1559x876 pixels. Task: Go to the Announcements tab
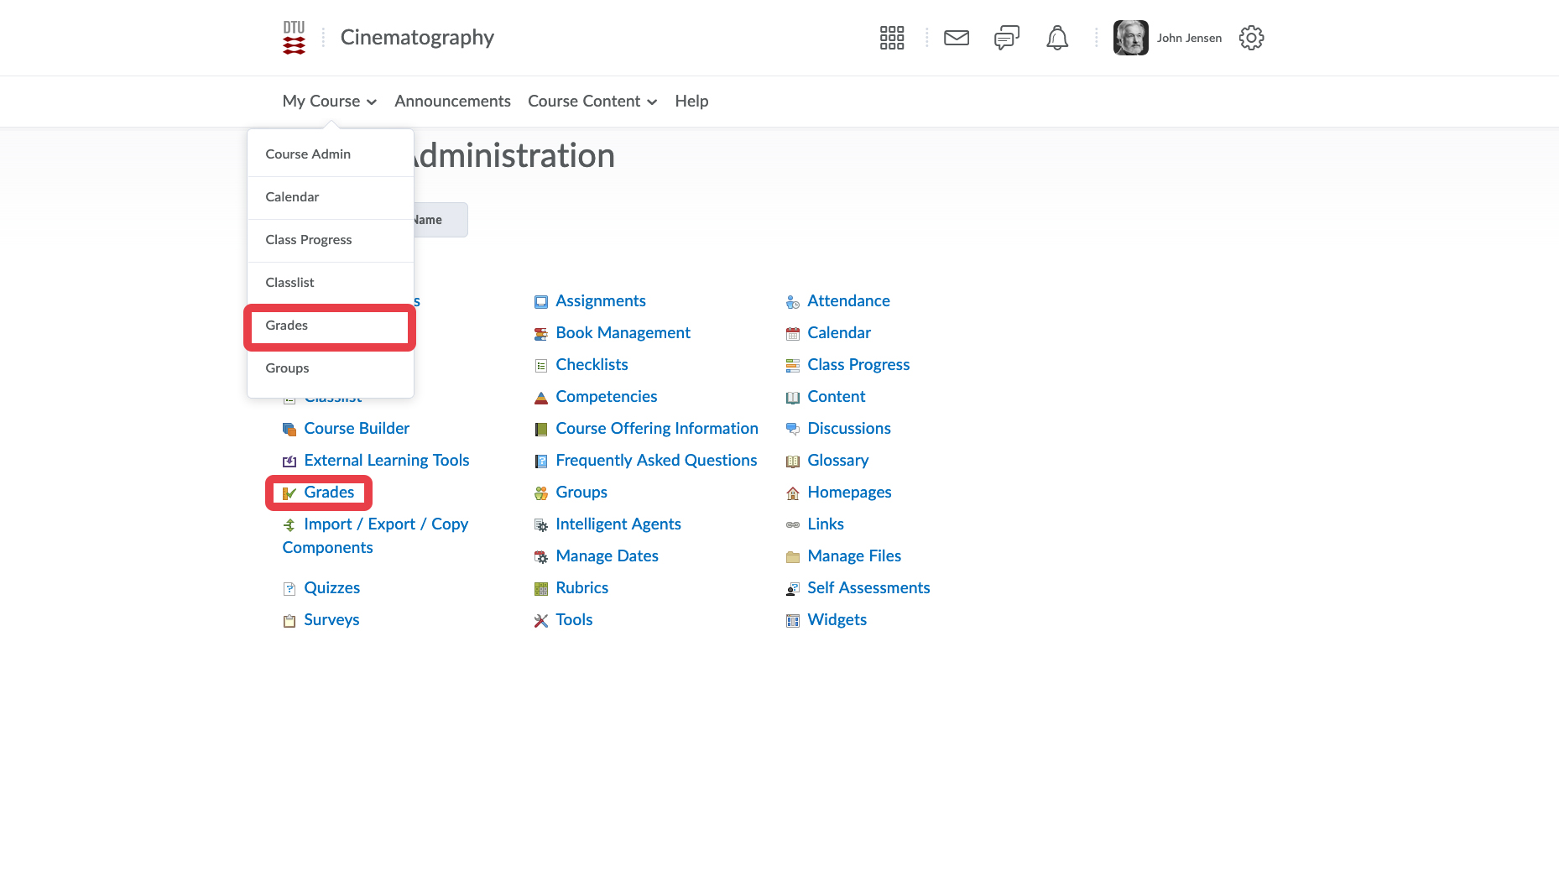click(x=452, y=102)
